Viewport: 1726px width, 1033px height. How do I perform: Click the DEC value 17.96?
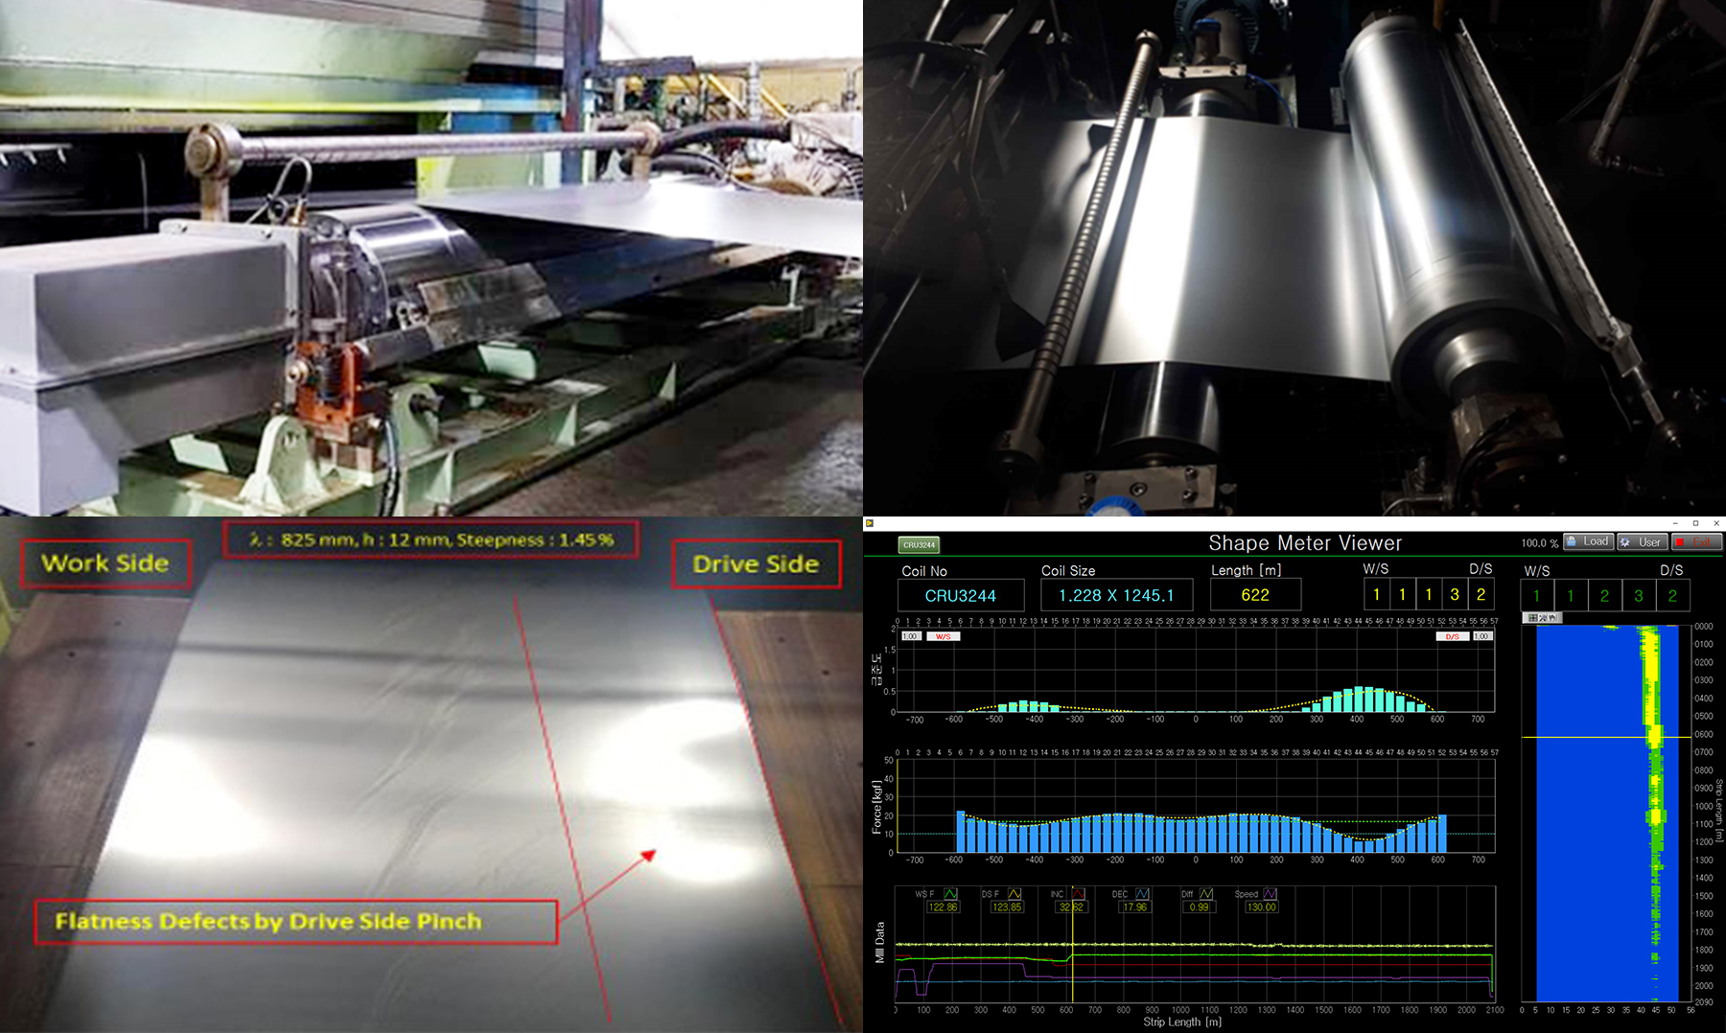tap(1134, 907)
